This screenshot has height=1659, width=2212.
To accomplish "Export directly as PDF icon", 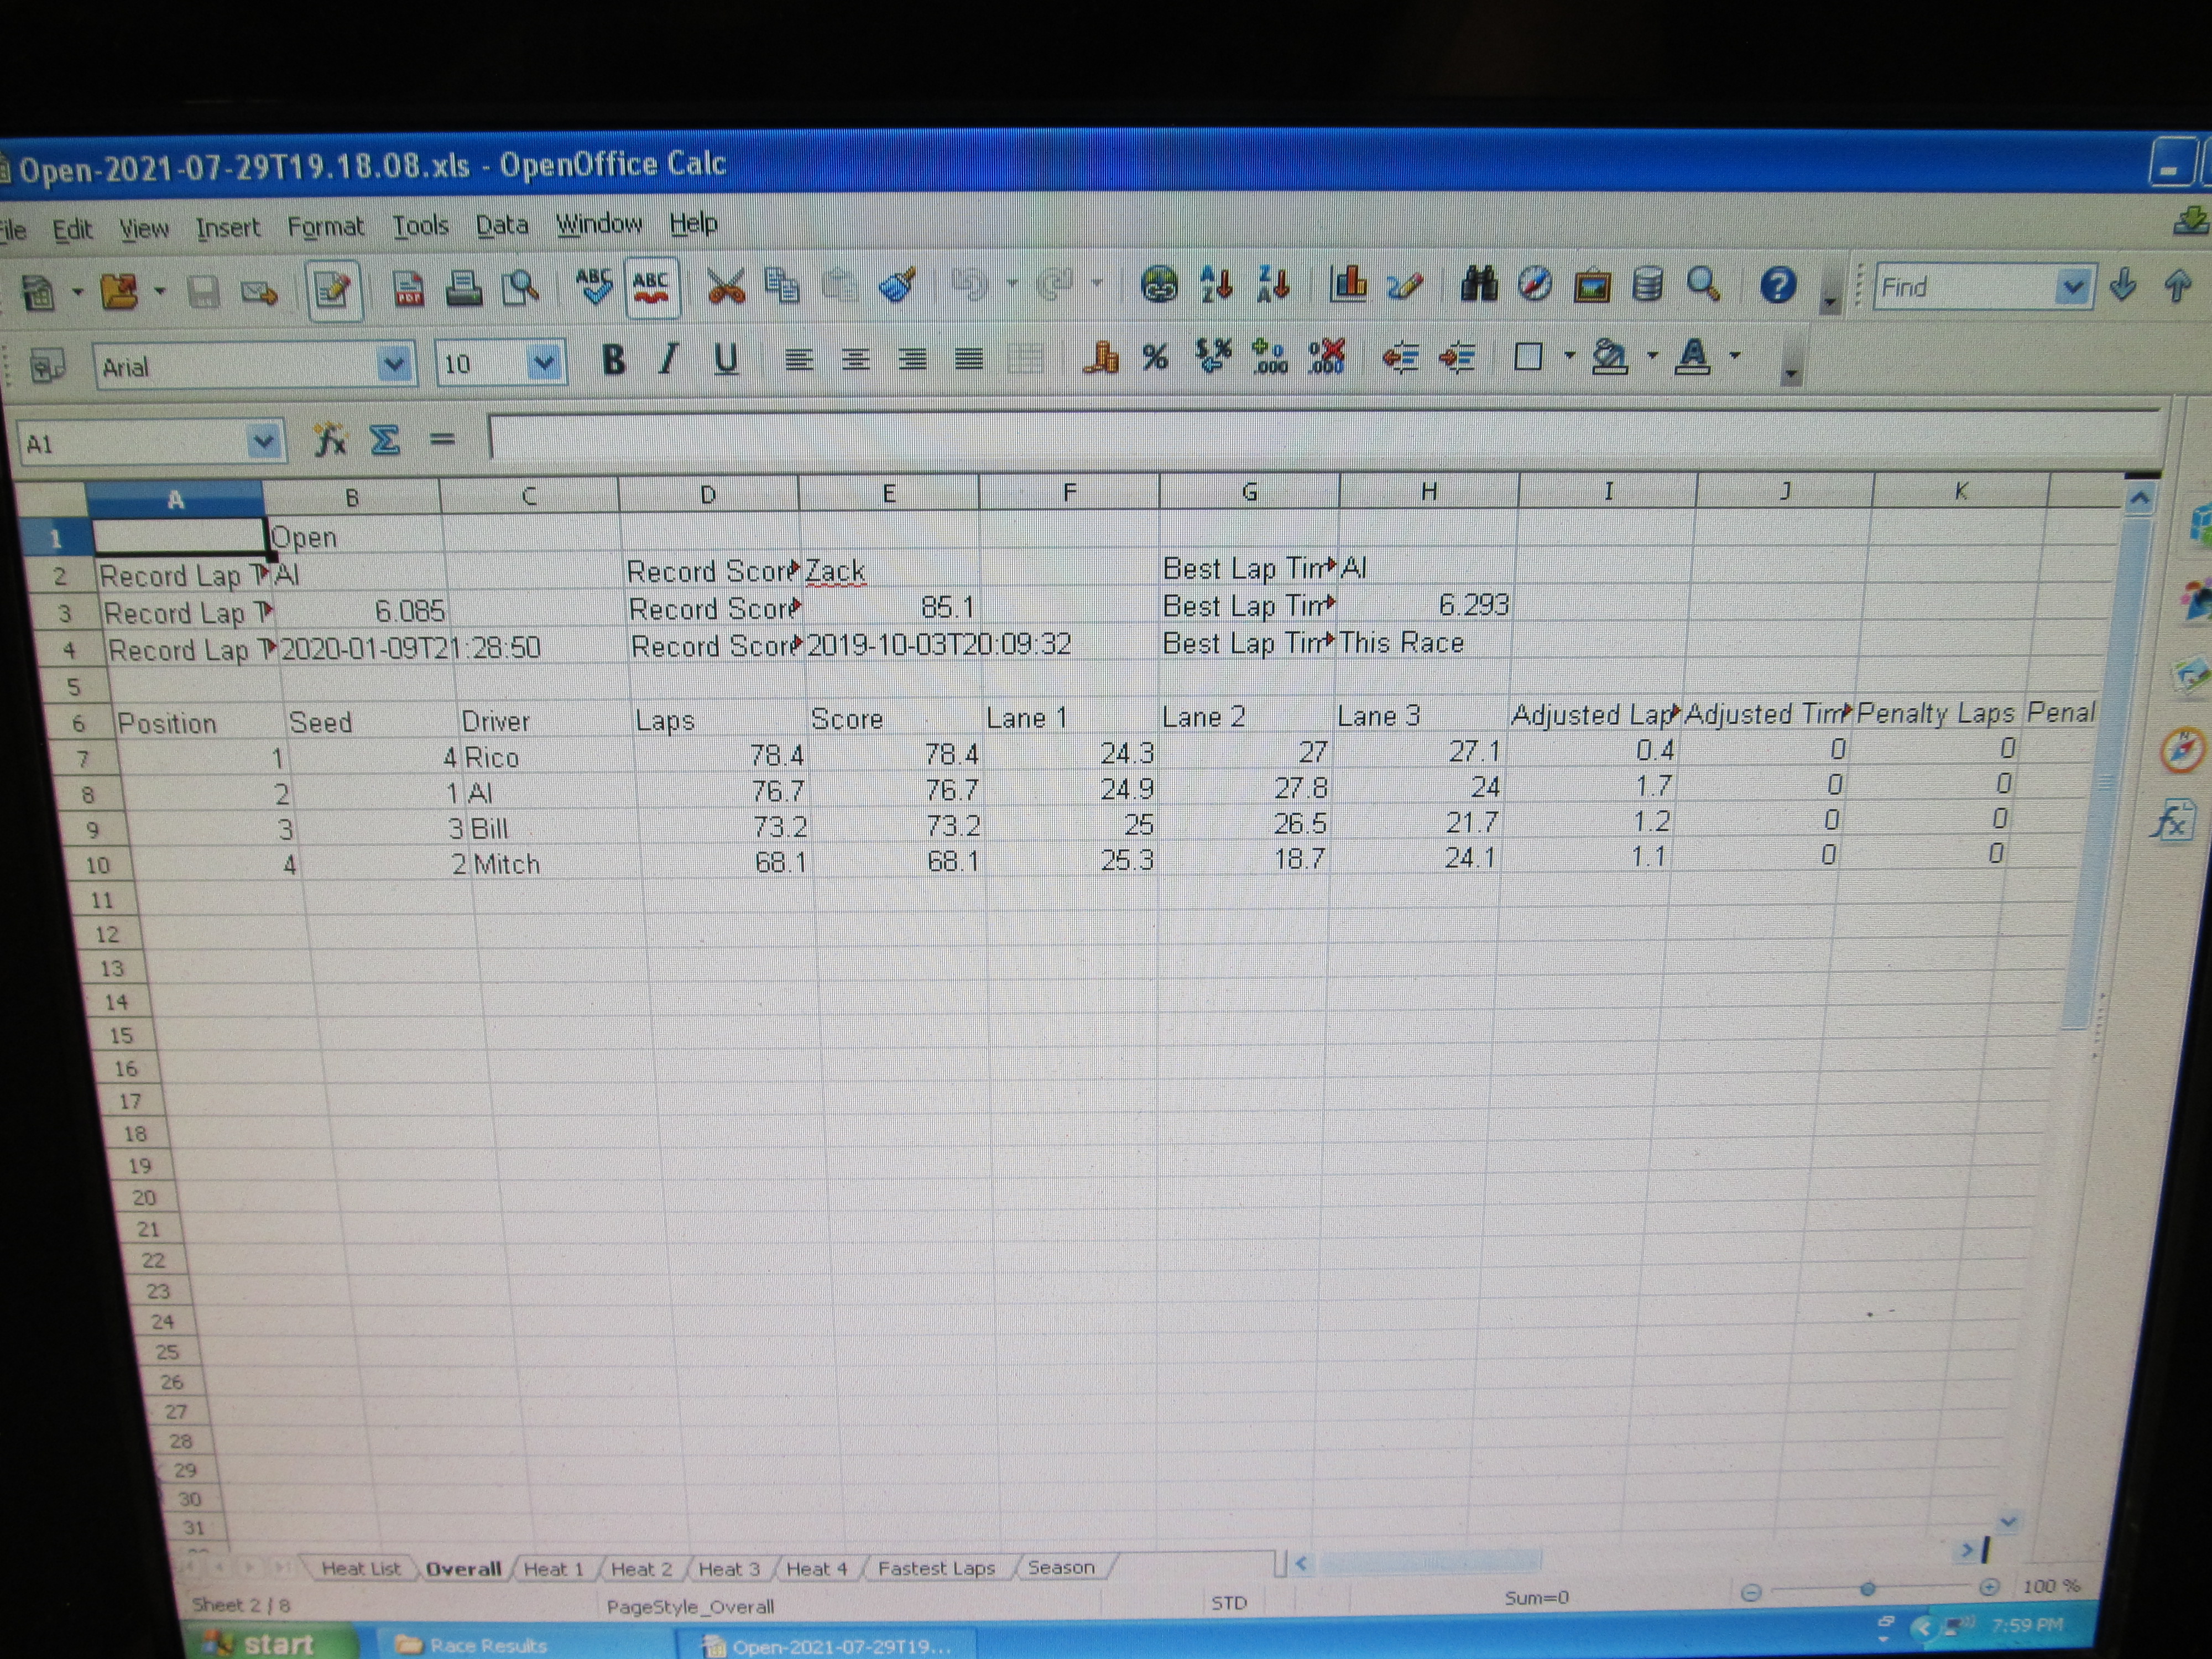I will [408, 290].
